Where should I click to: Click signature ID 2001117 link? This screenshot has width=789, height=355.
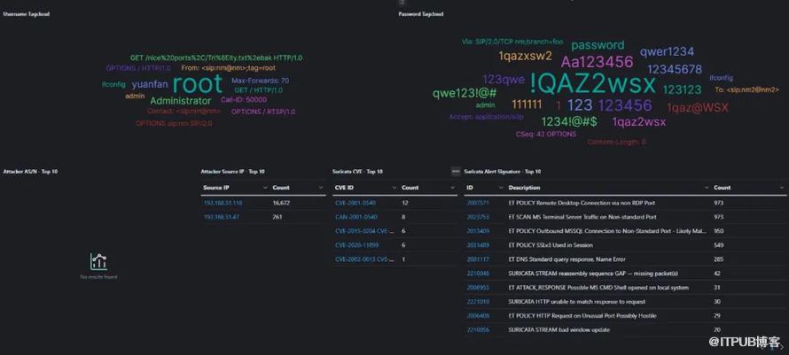pos(478,259)
